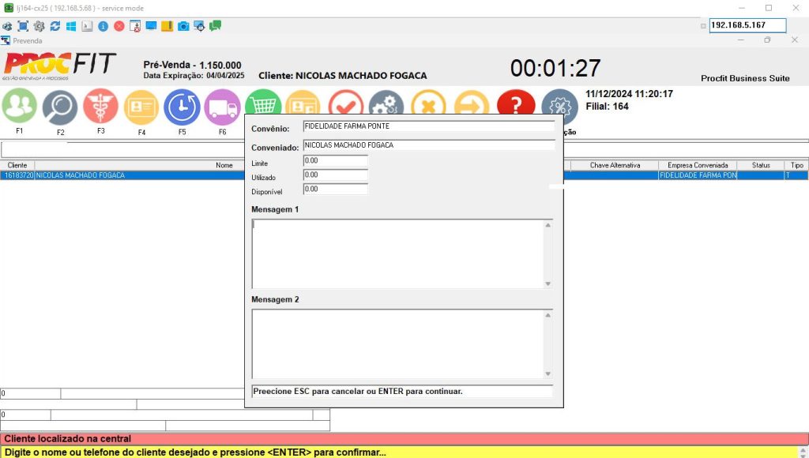Click Mensagem 1 scrollbar down arrow
Screen dimensions: 809x458
[548, 283]
